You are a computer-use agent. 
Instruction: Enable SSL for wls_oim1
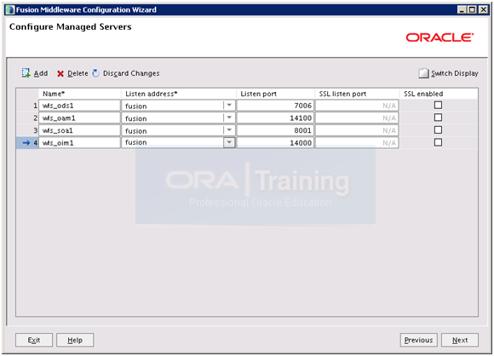438,142
